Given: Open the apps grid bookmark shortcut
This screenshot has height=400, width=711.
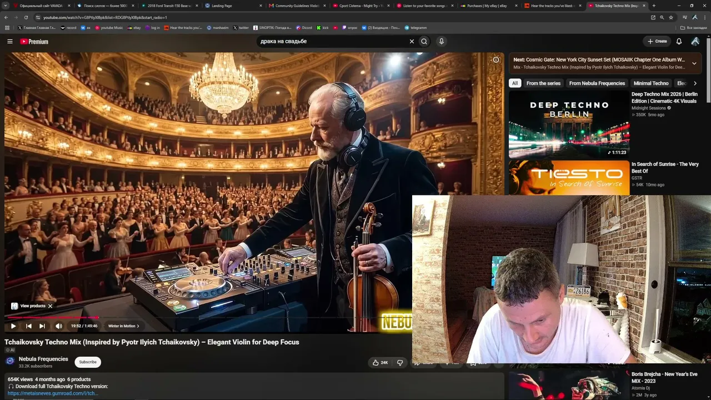Looking at the screenshot, I should click(7, 28).
